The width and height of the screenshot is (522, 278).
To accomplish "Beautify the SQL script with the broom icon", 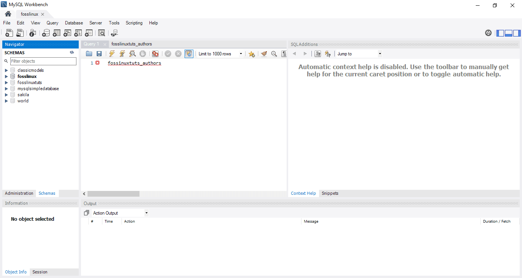I will pos(264,54).
